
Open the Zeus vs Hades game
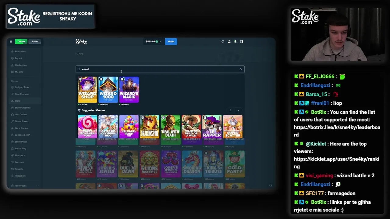[85, 164]
